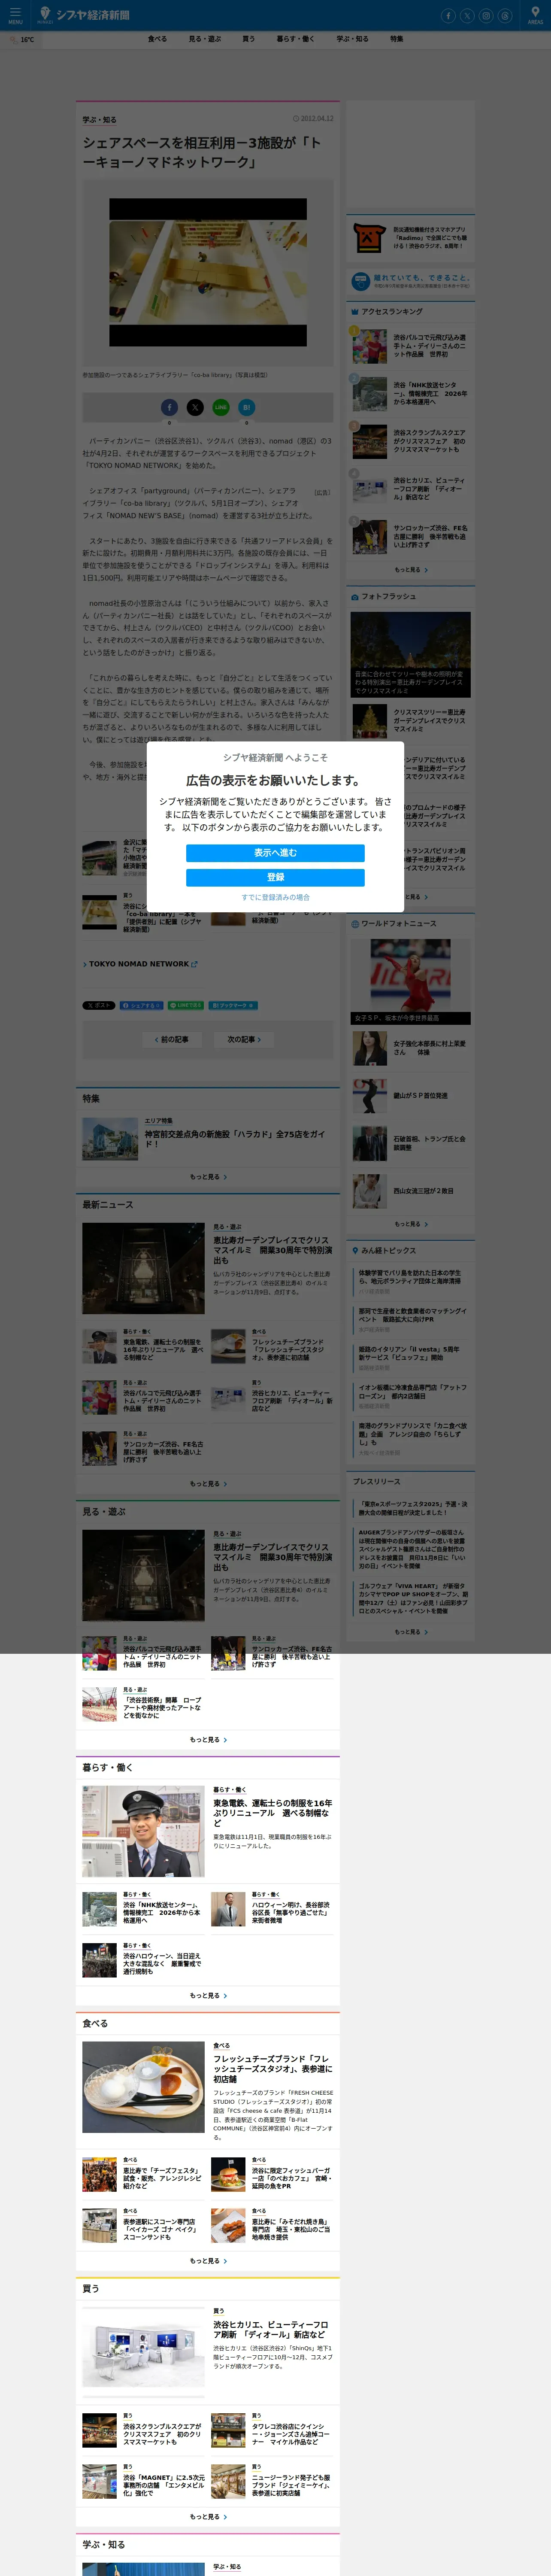The image size is (551, 2576).
Task: Open 女子強化本部長に村上茉愛さん news item
Action: click(x=411, y=1048)
